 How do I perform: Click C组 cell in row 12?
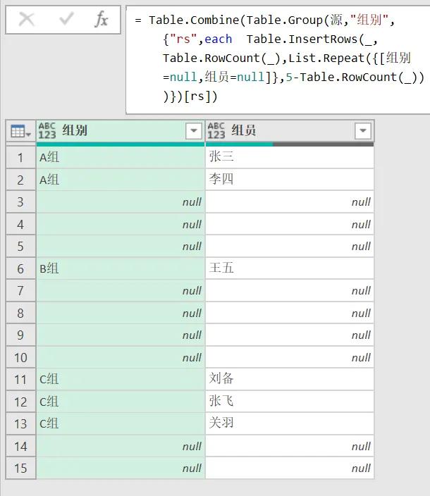(121, 402)
